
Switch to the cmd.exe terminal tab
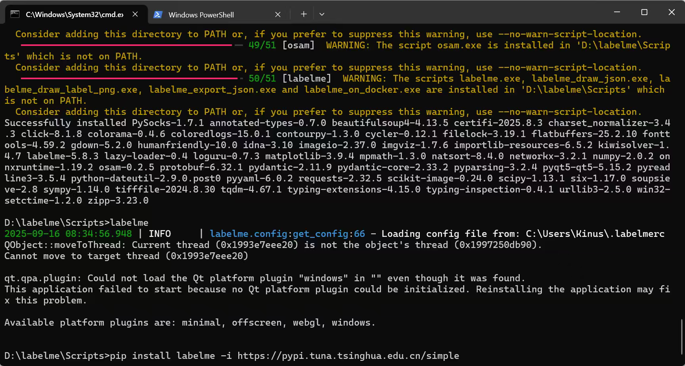[x=76, y=14]
